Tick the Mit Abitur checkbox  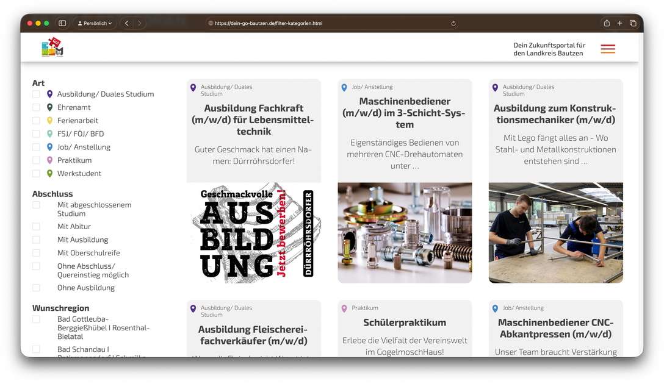click(x=36, y=227)
